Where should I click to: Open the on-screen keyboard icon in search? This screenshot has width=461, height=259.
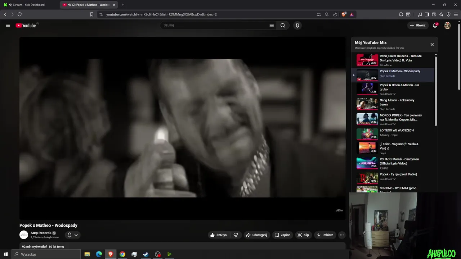(x=272, y=26)
